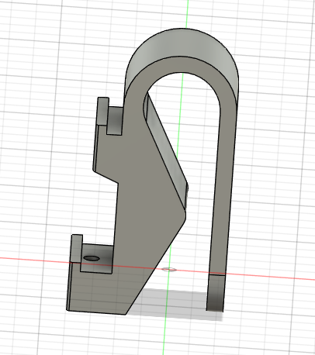The image size is (315, 355).
Task: Select the small circular hole on the lower notch
Action: (92, 258)
